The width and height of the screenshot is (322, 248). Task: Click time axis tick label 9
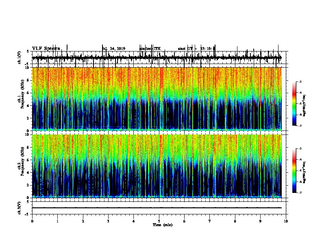pyautogui.click(x=260, y=221)
